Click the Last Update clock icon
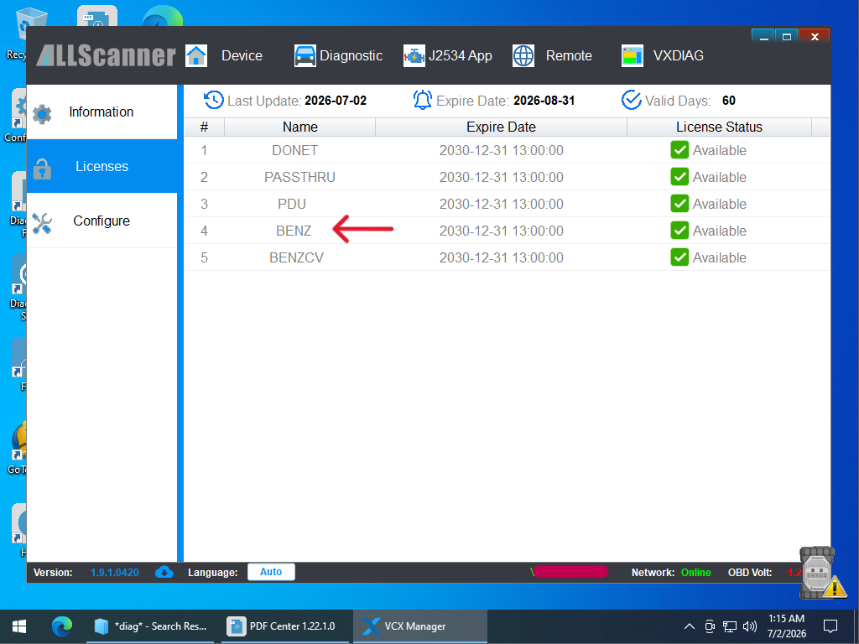 tap(214, 101)
